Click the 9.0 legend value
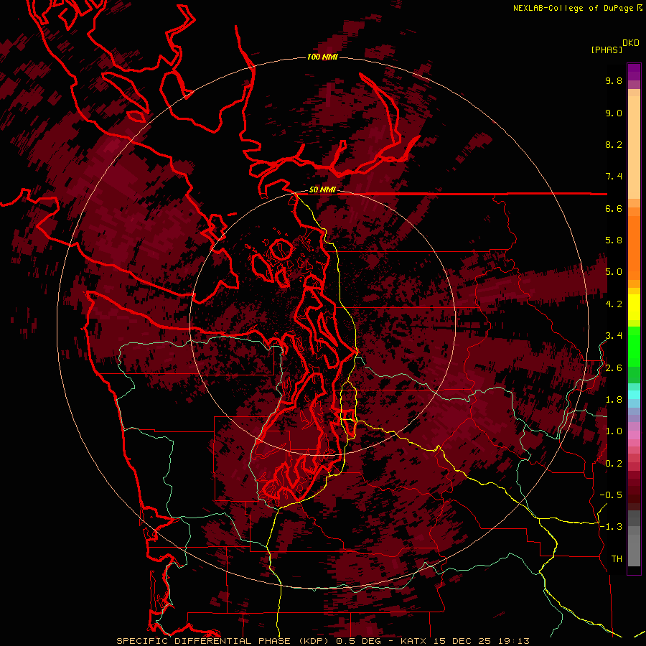This screenshot has height=646, width=646. [x=614, y=113]
